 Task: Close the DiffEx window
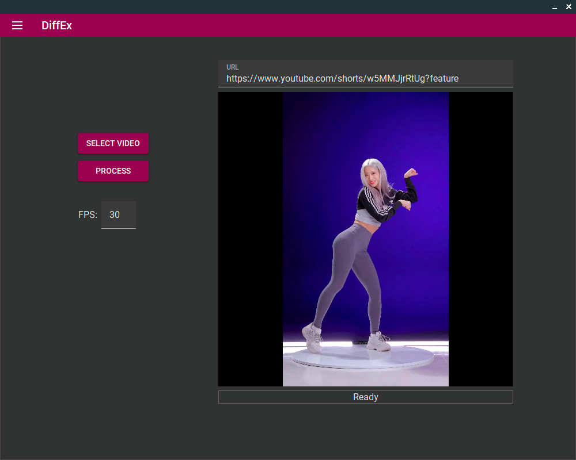(569, 7)
